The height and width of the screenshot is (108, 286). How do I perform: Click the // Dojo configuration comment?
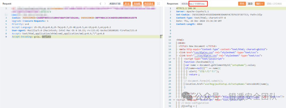[x=195, y=103]
